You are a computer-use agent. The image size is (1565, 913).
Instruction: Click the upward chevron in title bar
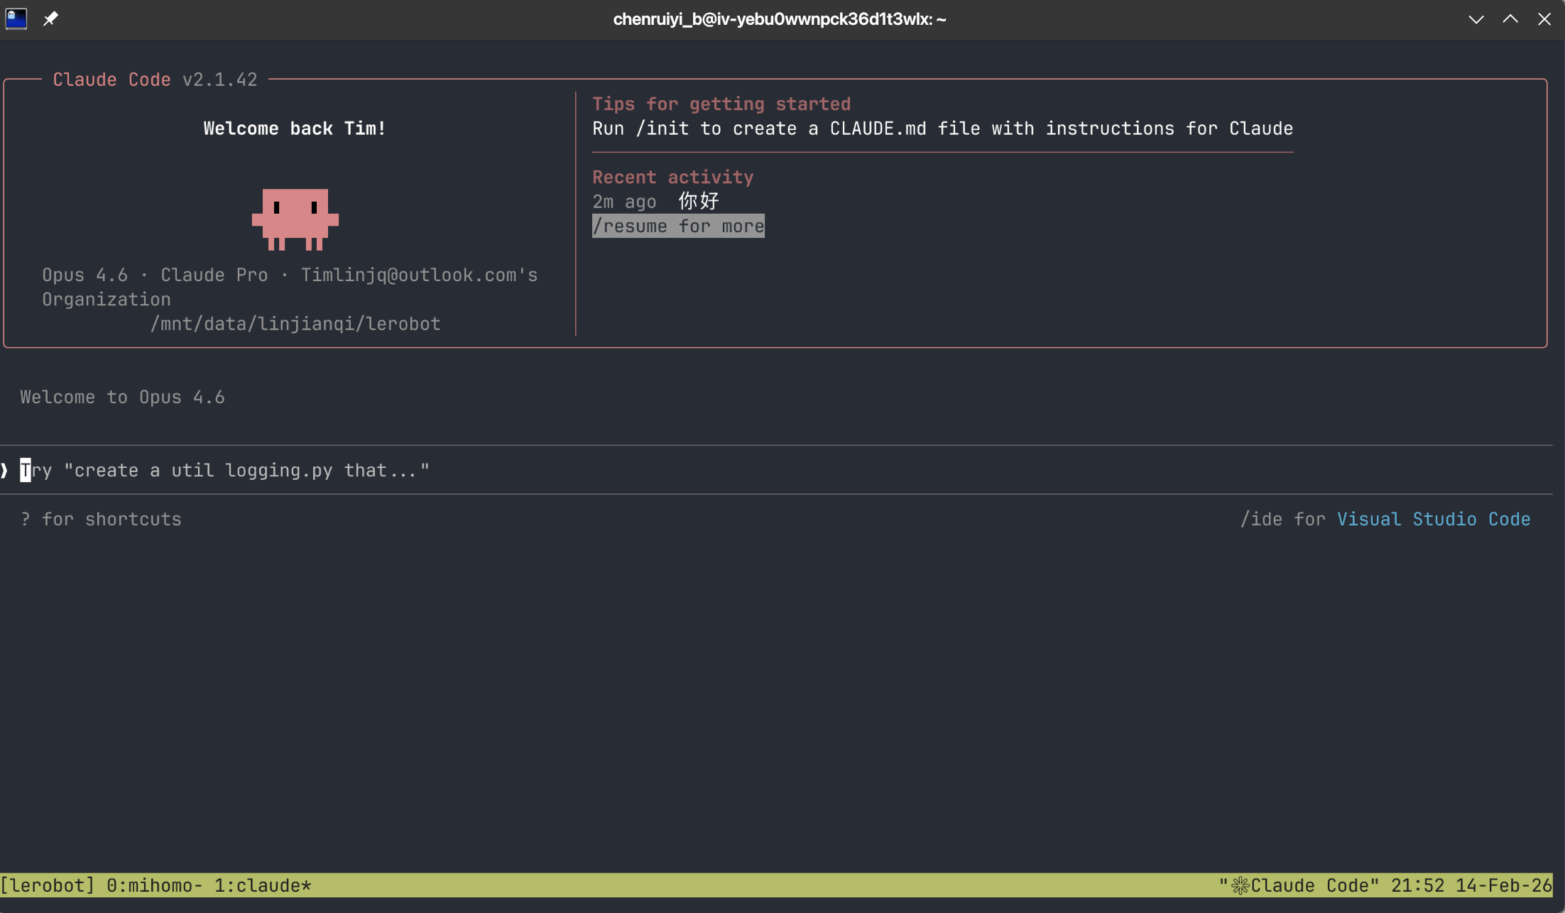click(1510, 19)
